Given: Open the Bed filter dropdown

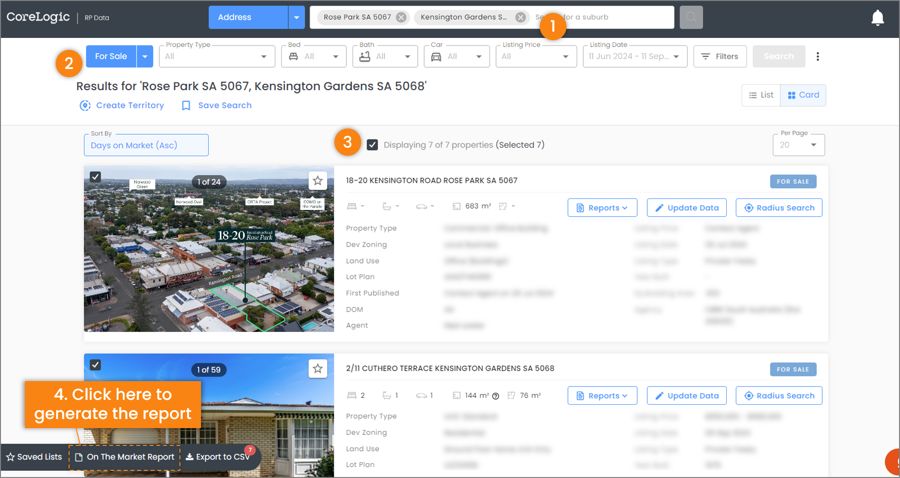Looking at the screenshot, I should pos(314,57).
